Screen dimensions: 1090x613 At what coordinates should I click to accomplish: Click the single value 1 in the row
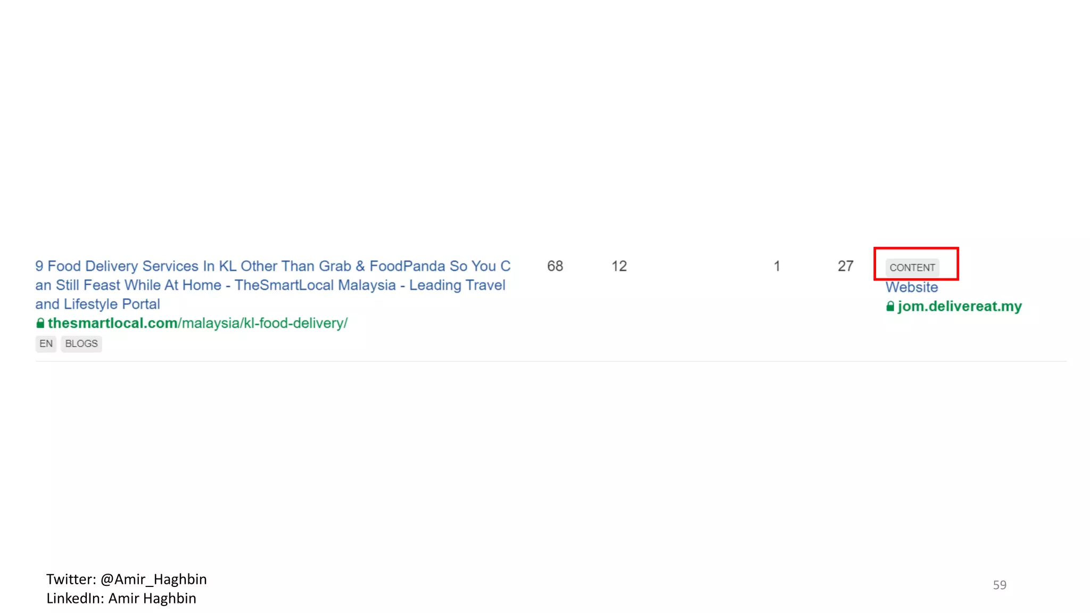777,266
